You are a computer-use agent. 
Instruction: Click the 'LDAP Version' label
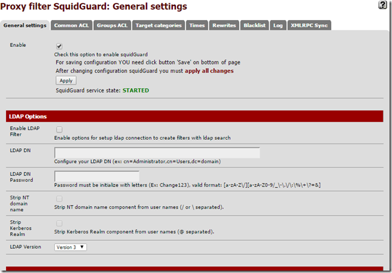click(26, 247)
